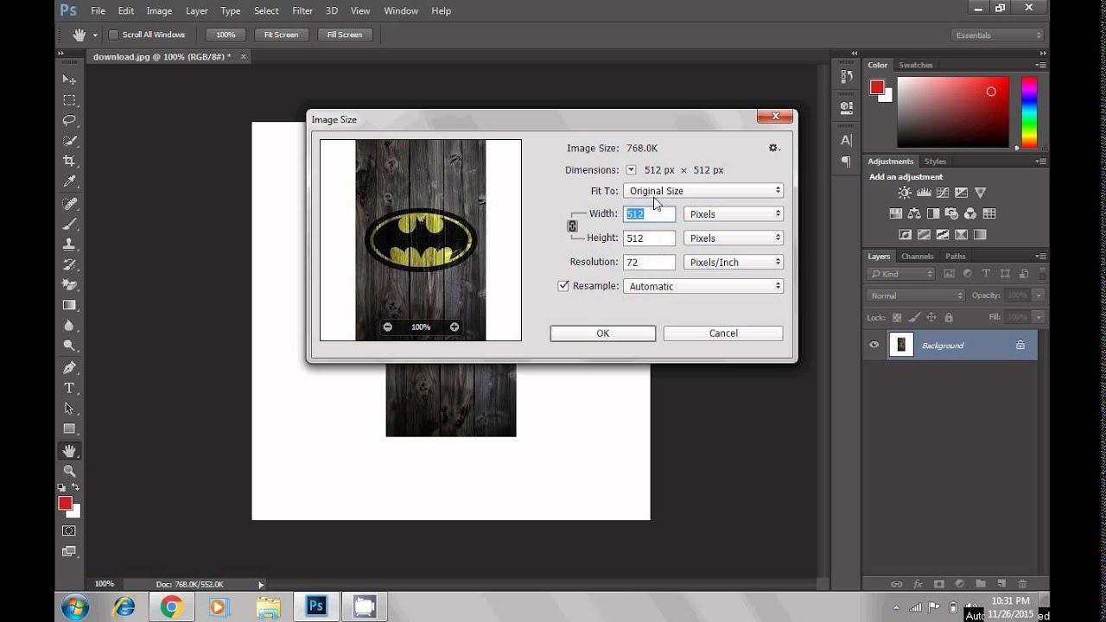The height and width of the screenshot is (622, 1106).
Task: Click the red foreground color swatch in toolbar
Action: pos(65,503)
